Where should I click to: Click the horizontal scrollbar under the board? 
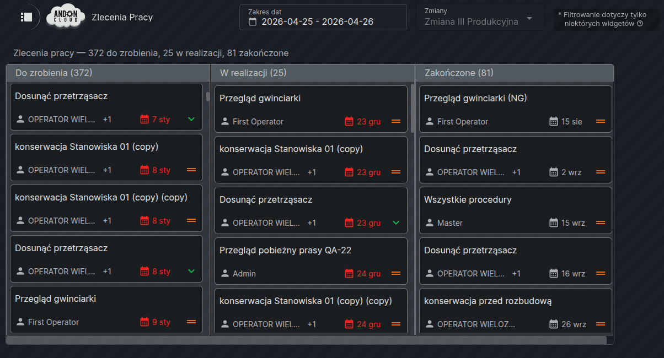306,340
